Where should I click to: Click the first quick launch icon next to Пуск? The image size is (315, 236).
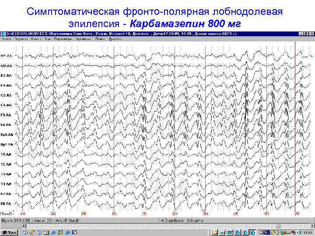tap(24, 233)
